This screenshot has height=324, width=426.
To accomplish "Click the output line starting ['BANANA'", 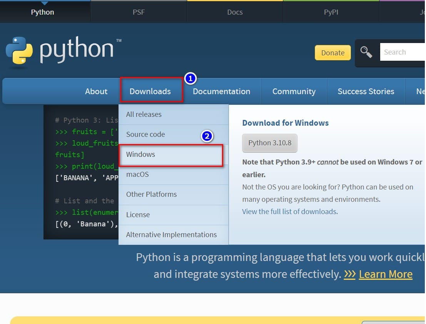I will tap(87, 178).
